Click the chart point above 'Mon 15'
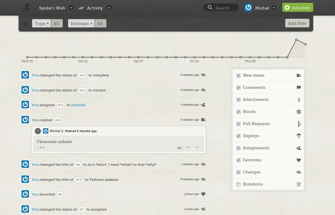The height and width of the screenshot is (215, 335). (x=27, y=57)
